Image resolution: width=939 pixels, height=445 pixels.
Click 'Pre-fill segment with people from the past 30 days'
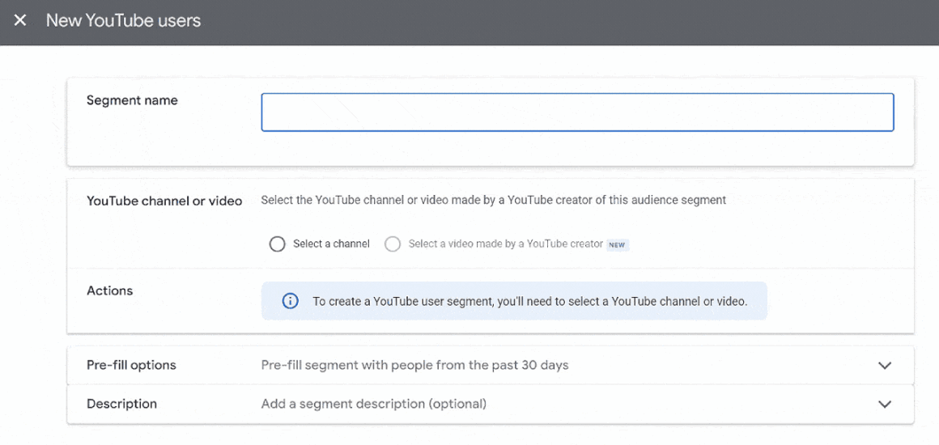tap(414, 365)
